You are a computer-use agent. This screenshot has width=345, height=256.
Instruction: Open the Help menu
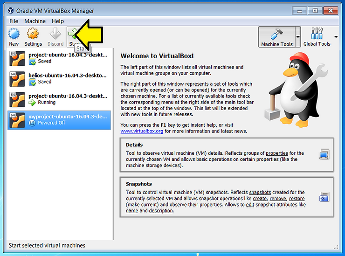[x=58, y=21]
